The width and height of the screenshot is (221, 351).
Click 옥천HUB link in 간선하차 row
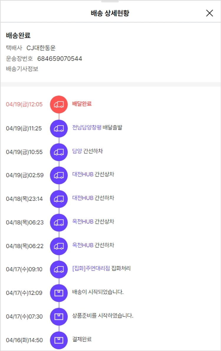click(x=83, y=245)
